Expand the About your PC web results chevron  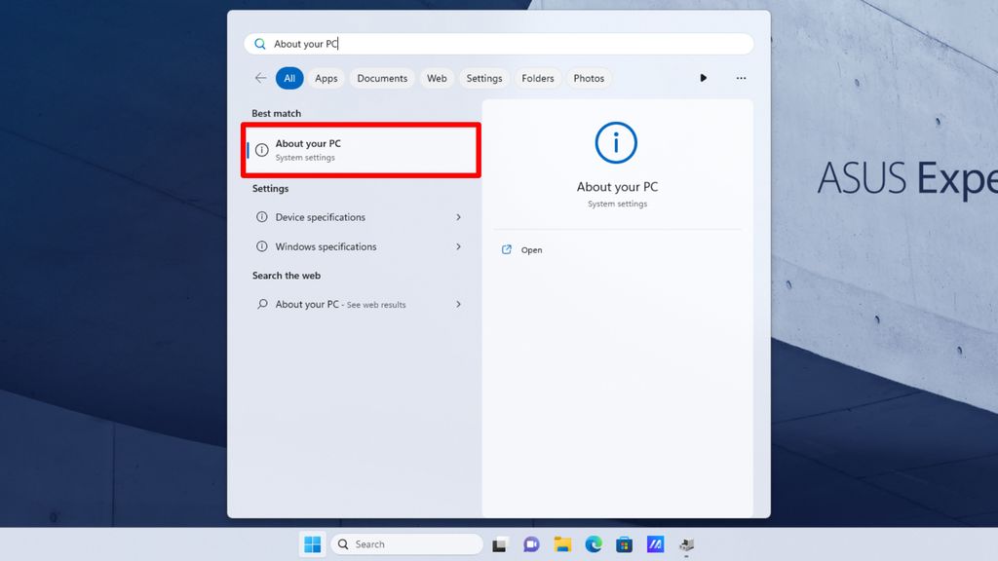tap(458, 304)
